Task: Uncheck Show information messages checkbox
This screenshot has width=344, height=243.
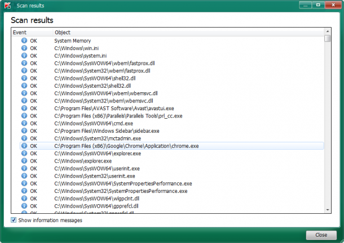Action: click(14, 220)
